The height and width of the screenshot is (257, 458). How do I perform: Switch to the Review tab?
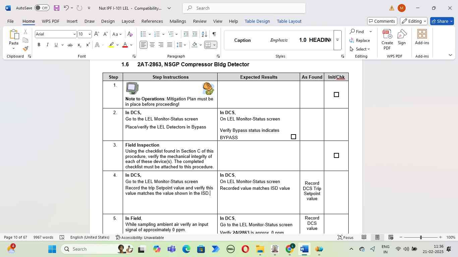coord(199,21)
